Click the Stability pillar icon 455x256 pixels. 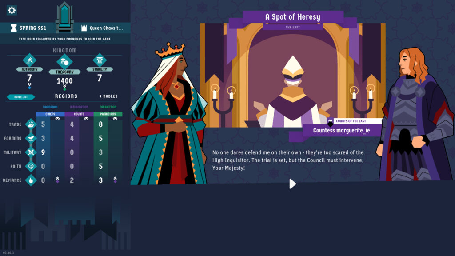(100, 60)
